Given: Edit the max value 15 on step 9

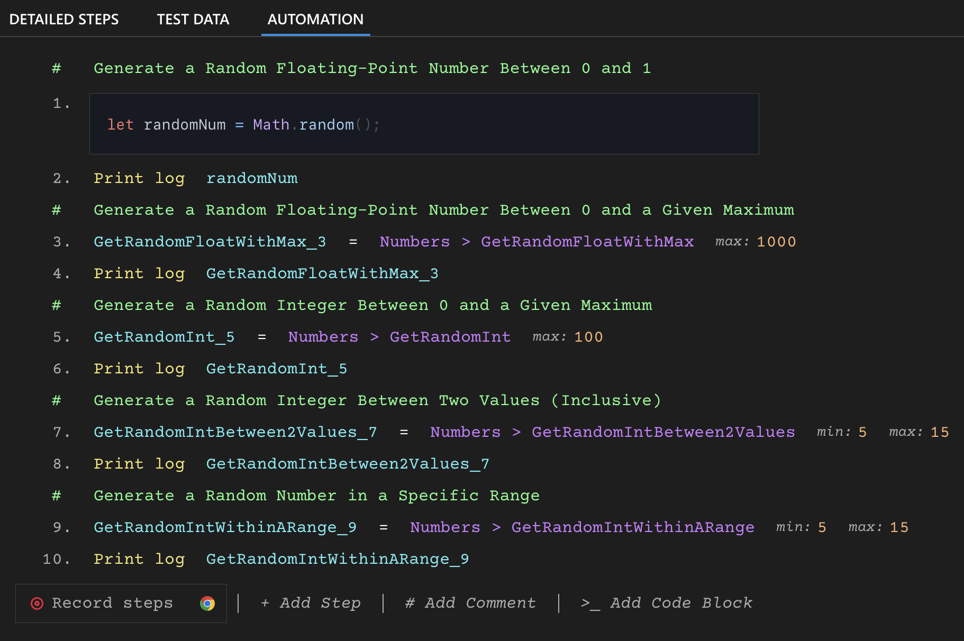Looking at the screenshot, I should 899,527.
